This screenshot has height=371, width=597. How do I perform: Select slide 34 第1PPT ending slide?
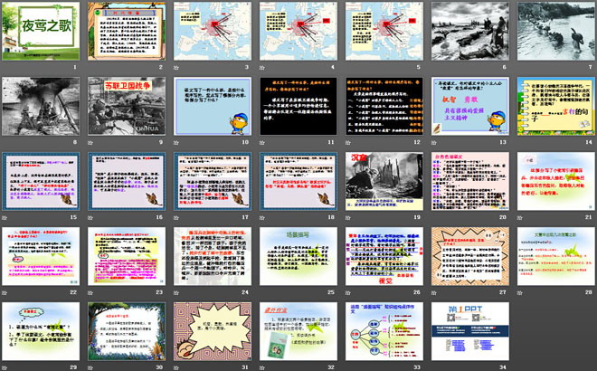[x=470, y=331]
